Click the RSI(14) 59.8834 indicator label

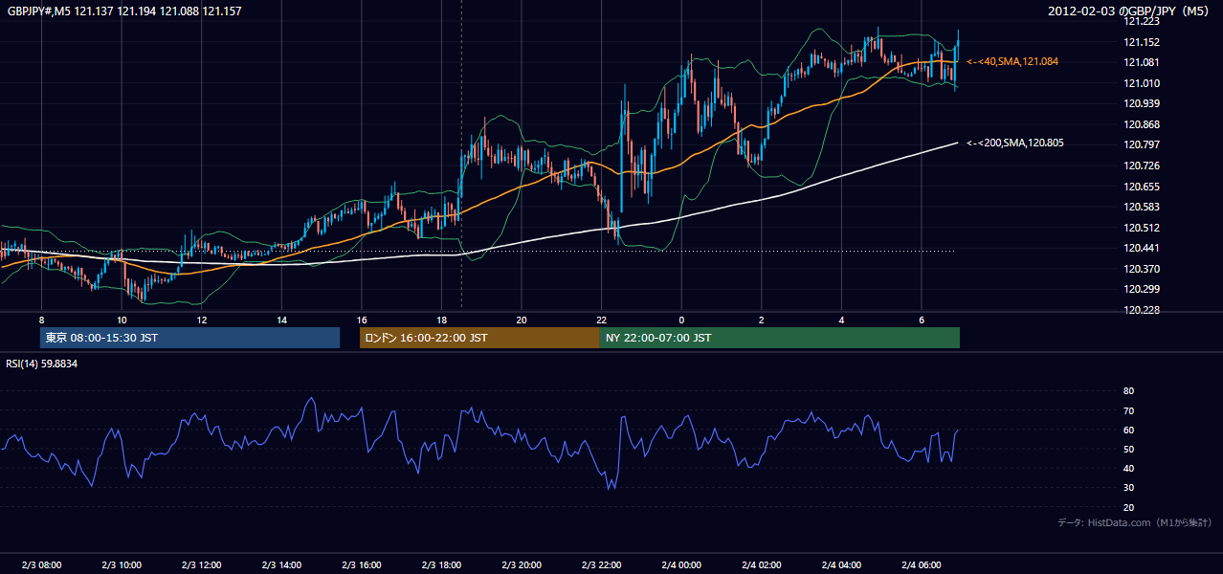click(x=42, y=364)
